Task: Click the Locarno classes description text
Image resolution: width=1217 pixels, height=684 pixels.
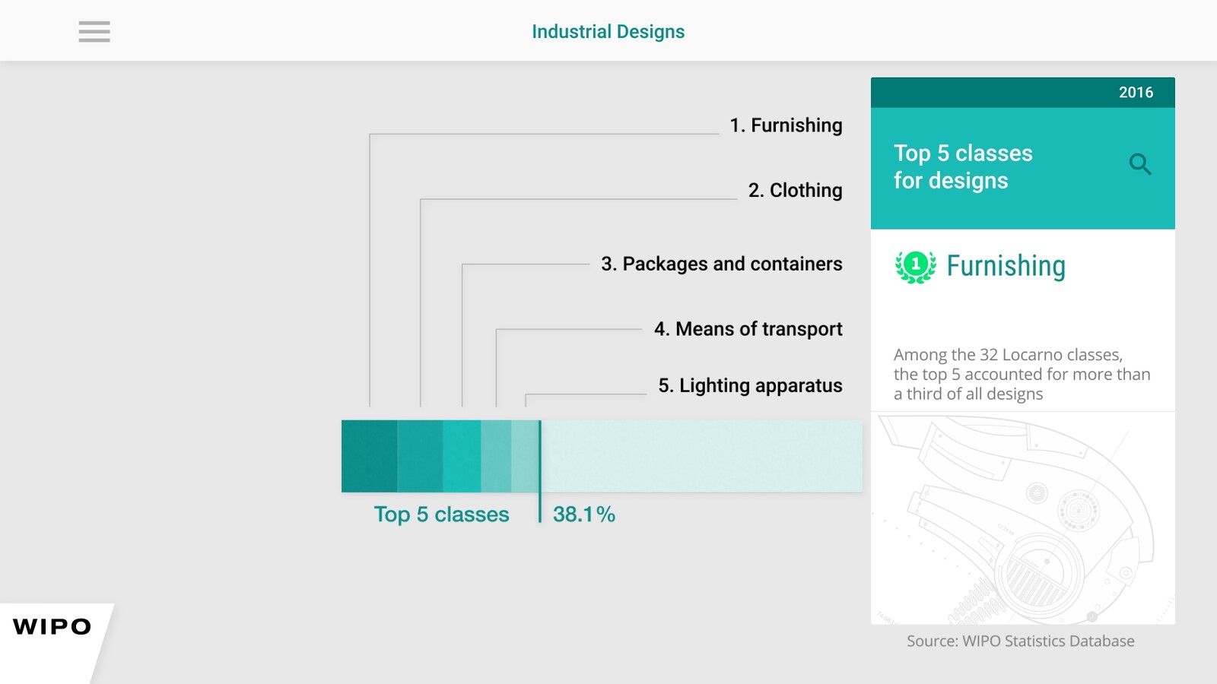Action: tap(1022, 374)
